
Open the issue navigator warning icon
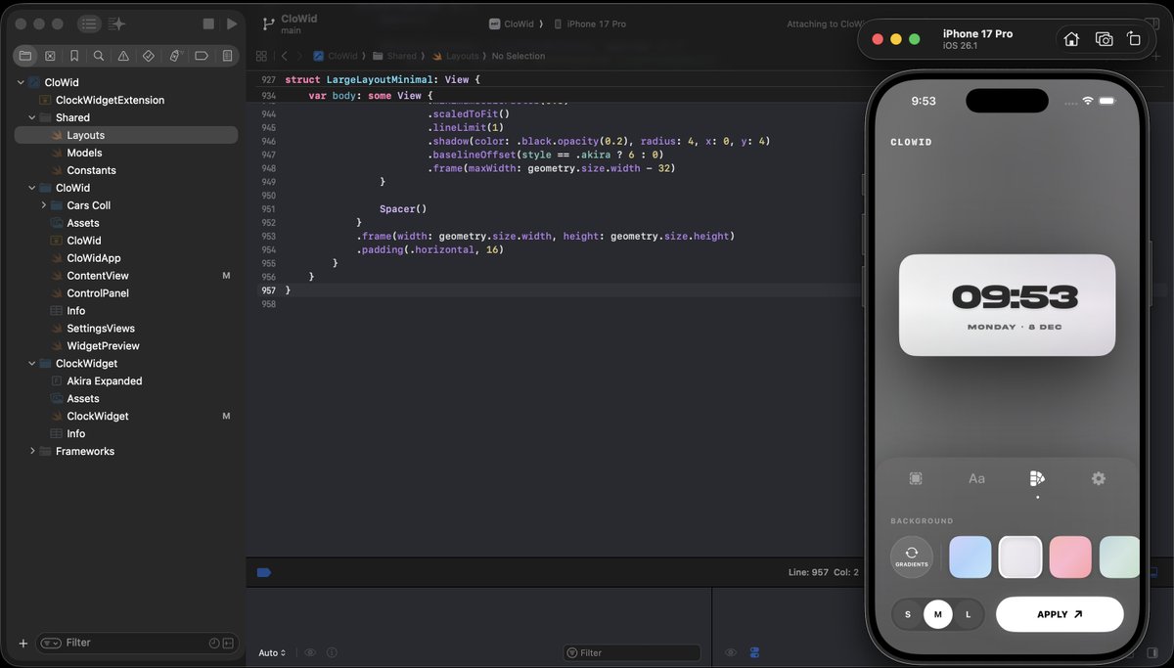click(x=123, y=56)
